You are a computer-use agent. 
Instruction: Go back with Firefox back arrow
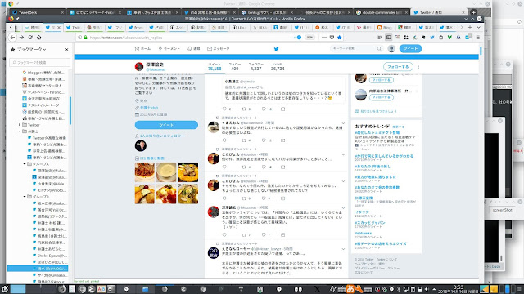click(13, 38)
